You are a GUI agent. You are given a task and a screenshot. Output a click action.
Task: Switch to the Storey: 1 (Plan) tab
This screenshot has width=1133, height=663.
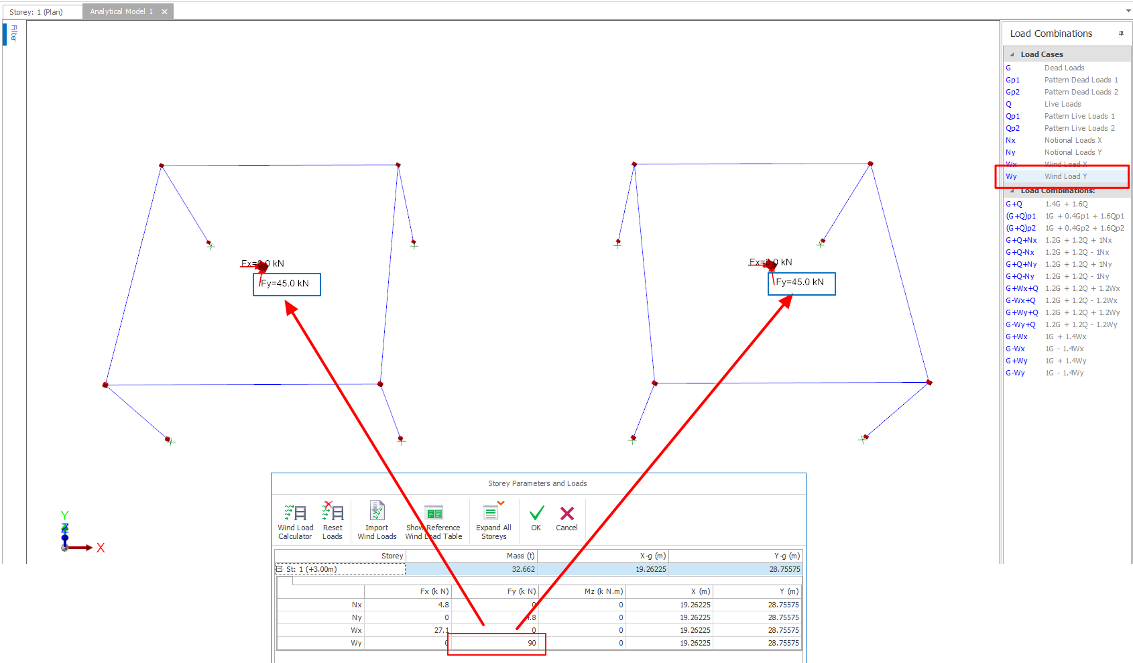click(36, 12)
